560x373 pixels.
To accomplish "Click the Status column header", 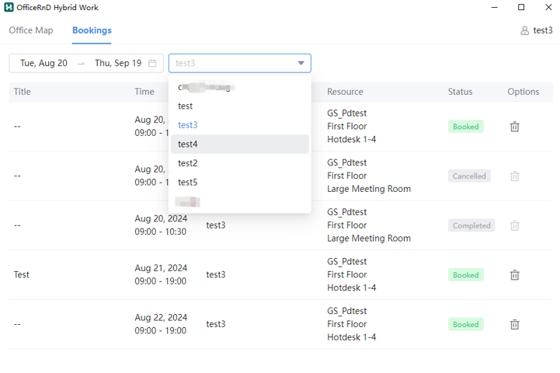I will pos(460,92).
